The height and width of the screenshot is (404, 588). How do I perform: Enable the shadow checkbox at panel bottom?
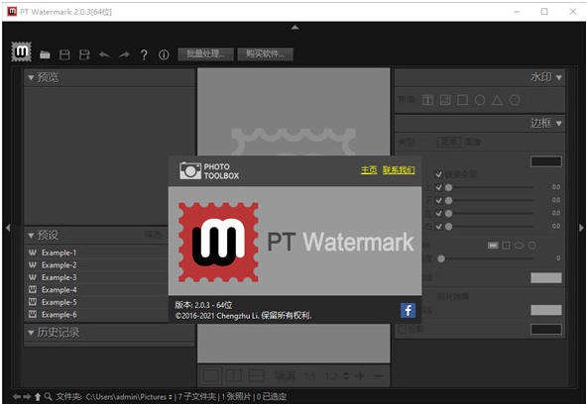402,330
